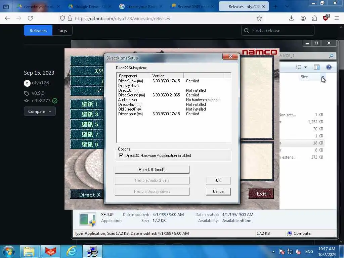Image resolution: width=344 pixels, height=258 pixels.
Task: Click the Component column header
Action: pyautogui.click(x=133, y=76)
